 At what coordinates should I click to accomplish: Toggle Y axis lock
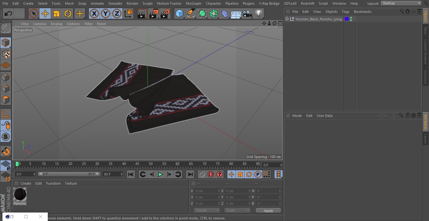[106, 13]
